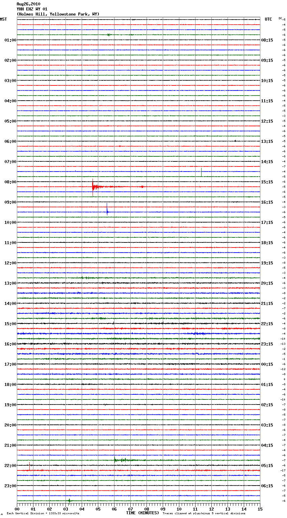Click the DC column header
The height and width of the screenshot is (518, 287).
coord(280,18)
